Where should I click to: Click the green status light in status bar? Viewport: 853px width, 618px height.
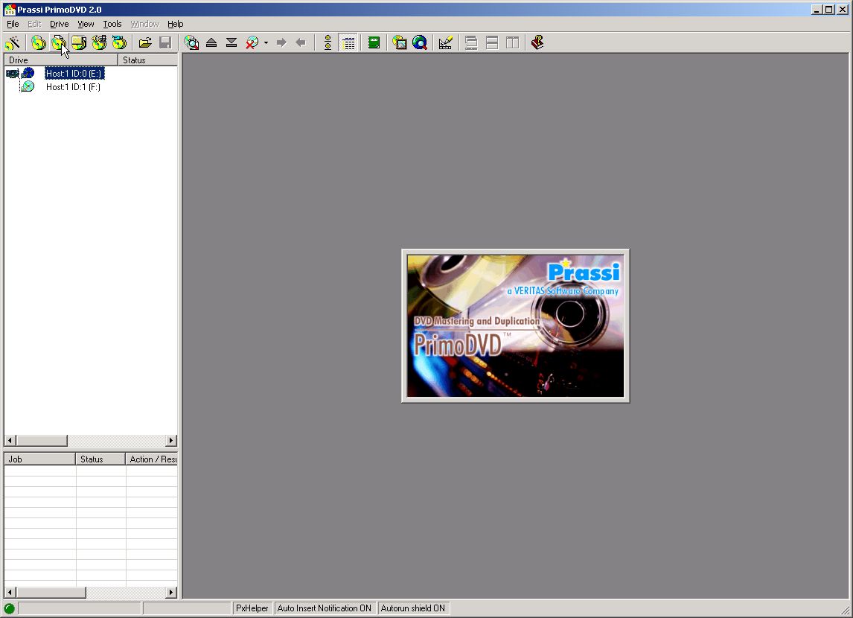tap(9, 608)
